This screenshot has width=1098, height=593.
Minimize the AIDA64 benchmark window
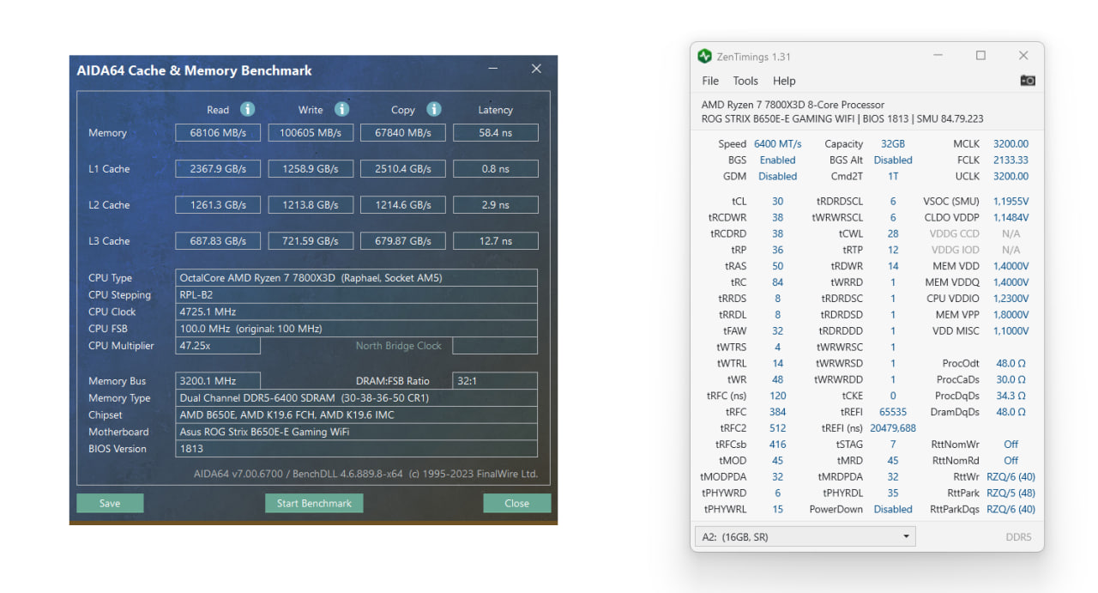click(x=493, y=69)
